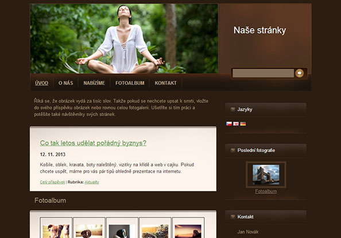Image resolution: width=341 pixels, height=238 pixels.
Task: Select the English flag language icon
Action: point(236,124)
